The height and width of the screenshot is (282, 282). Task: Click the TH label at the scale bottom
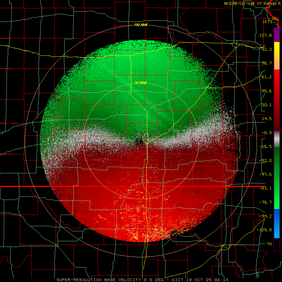pyautogui.click(x=269, y=244)
